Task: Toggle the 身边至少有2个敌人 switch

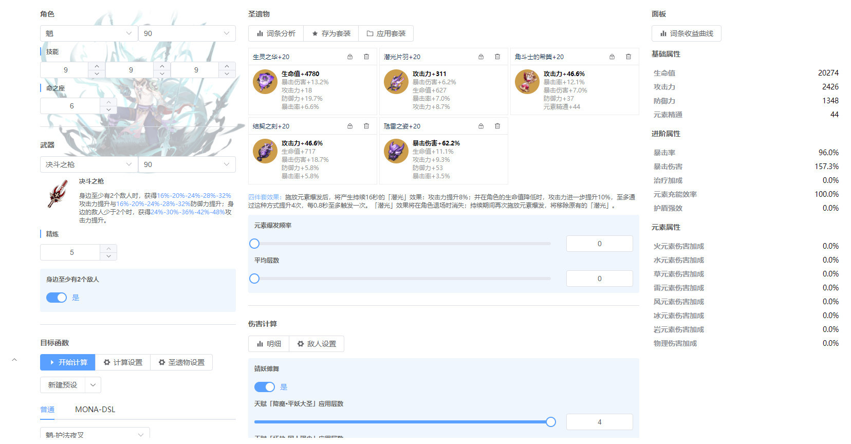Action: tap(57, 298)
